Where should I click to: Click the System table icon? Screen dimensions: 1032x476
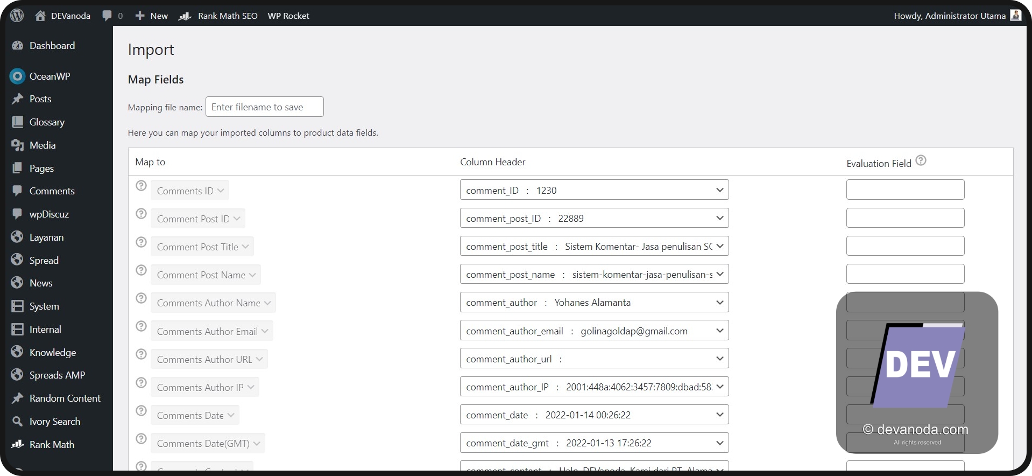tap(18, 306)
